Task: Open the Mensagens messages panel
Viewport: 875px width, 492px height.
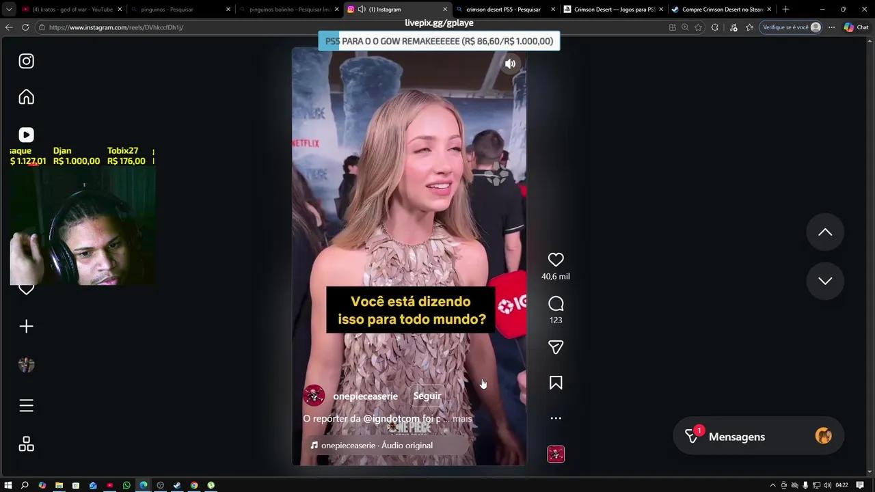Action: (736, 437)
